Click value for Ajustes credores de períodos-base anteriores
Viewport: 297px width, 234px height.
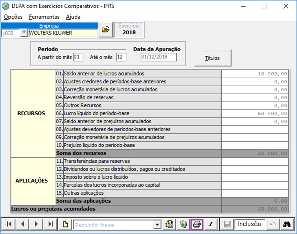255,82
